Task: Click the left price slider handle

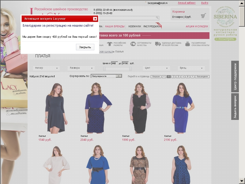Action: pos(104,69)
